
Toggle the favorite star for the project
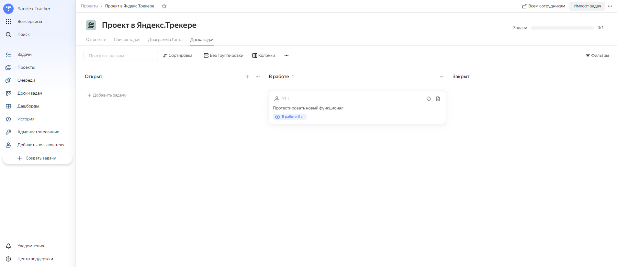[164, 6]
